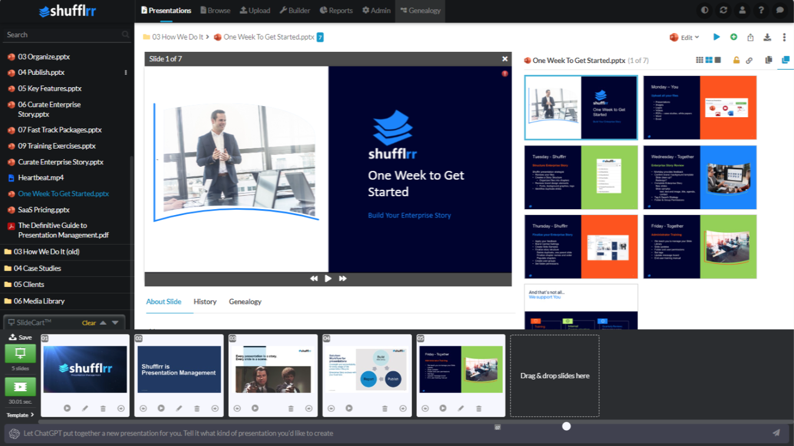
Task: Click the copy documents icon
Action: pos(769,60)
